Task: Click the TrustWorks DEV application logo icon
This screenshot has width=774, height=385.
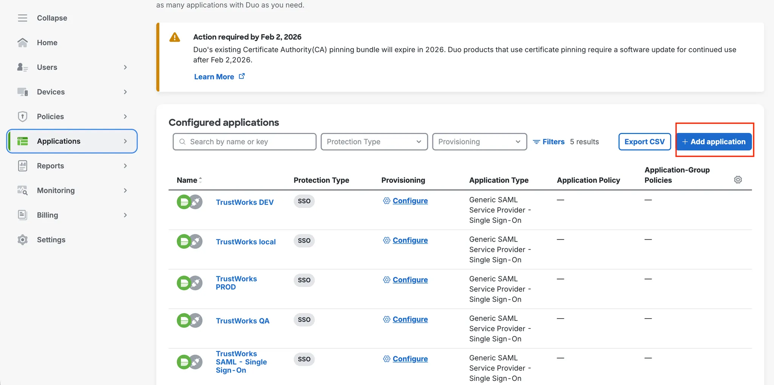Action: 189,202
